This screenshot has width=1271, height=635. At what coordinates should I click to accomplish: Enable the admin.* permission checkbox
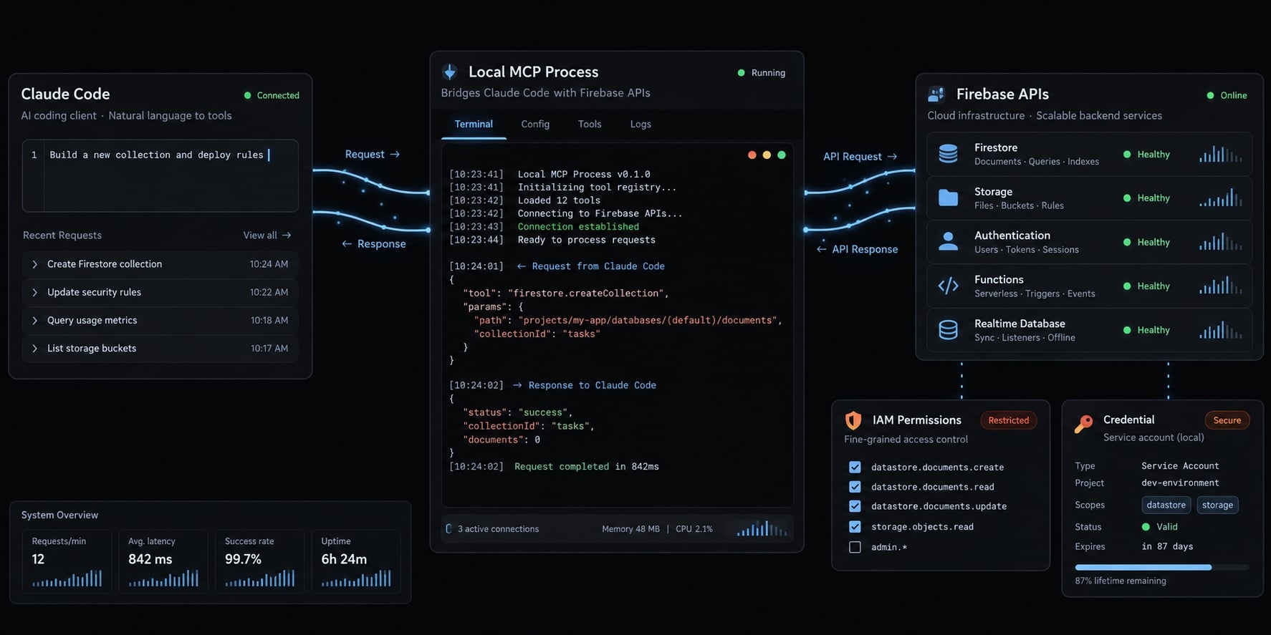tap(855, 547)
